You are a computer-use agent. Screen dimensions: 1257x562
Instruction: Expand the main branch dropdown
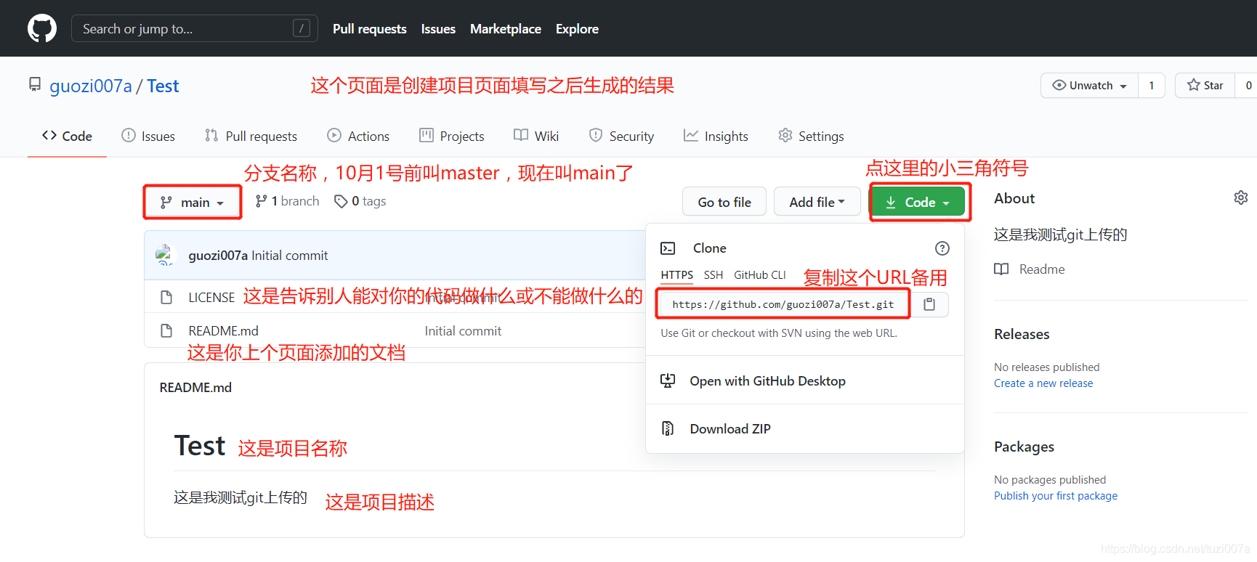193,203
